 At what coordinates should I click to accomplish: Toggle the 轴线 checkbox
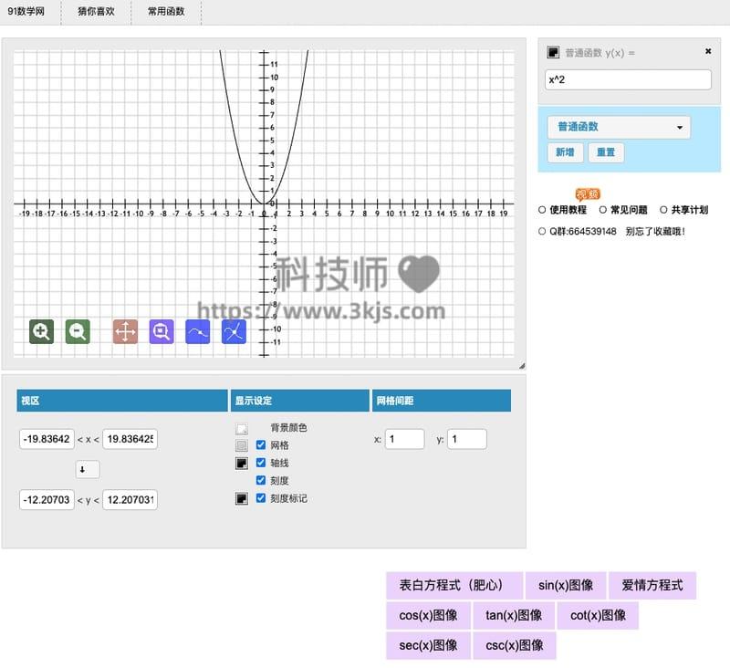tap(261, 463)
